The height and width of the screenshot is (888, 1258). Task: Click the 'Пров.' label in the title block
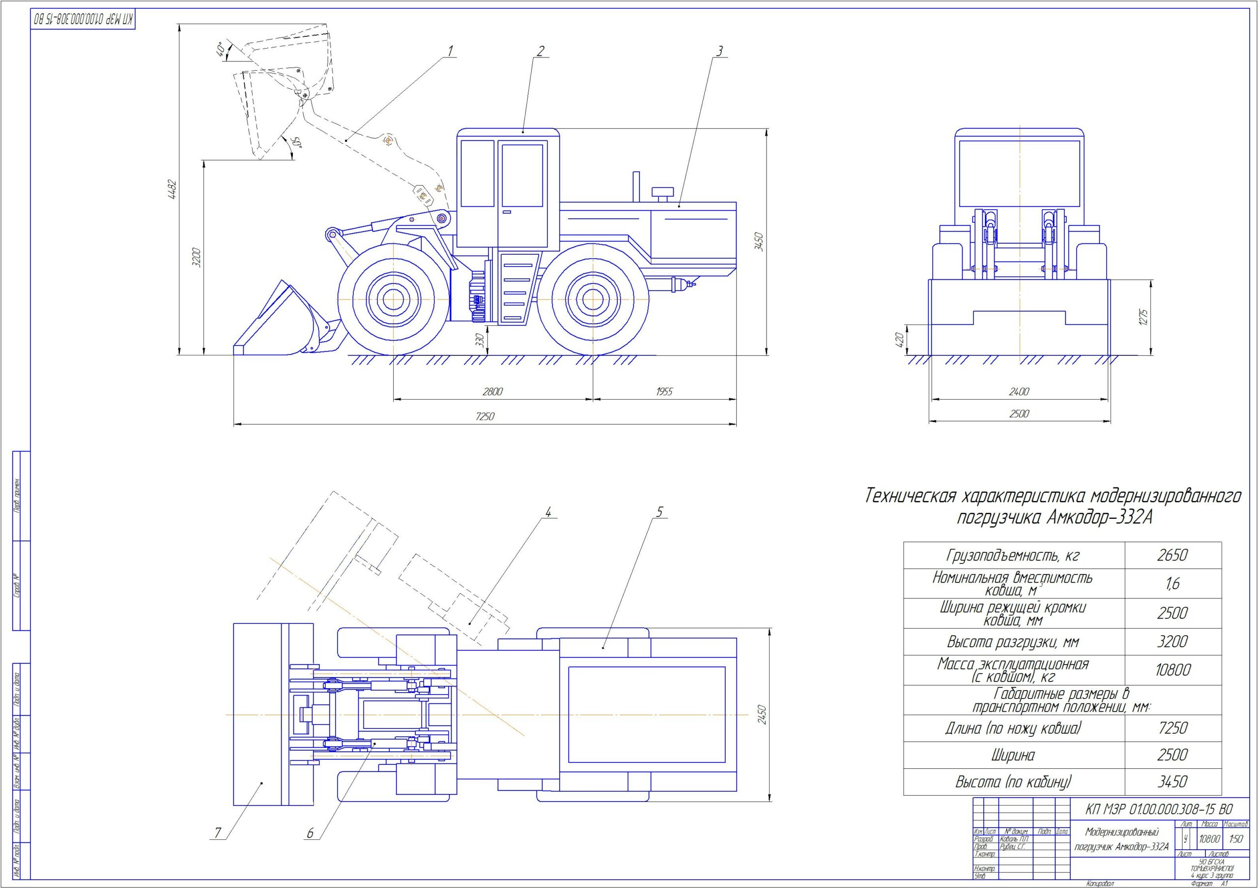click(981, 847)
